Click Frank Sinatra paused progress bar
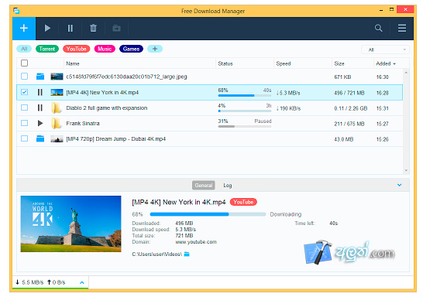Viewport: 423px width, 297px height. point(245,126)
